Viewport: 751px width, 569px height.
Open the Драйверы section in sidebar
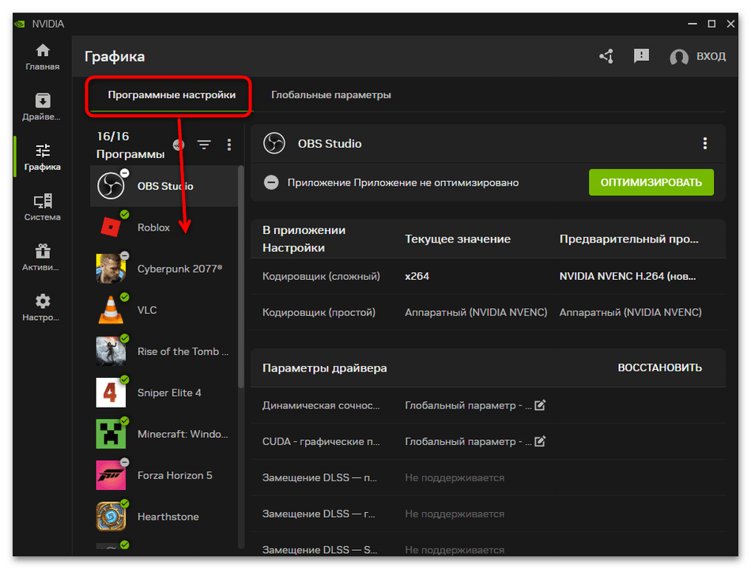coord(42,107)
